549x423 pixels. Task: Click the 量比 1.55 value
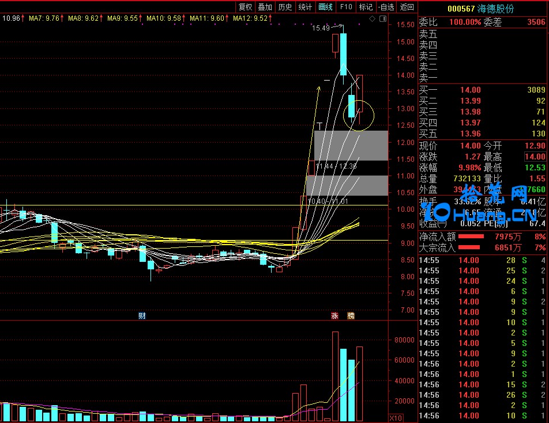click(537, 178)
